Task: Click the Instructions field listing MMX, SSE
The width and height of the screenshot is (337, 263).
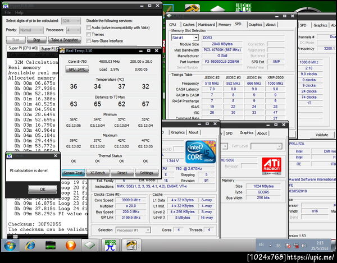Action: tap(166, 186)
